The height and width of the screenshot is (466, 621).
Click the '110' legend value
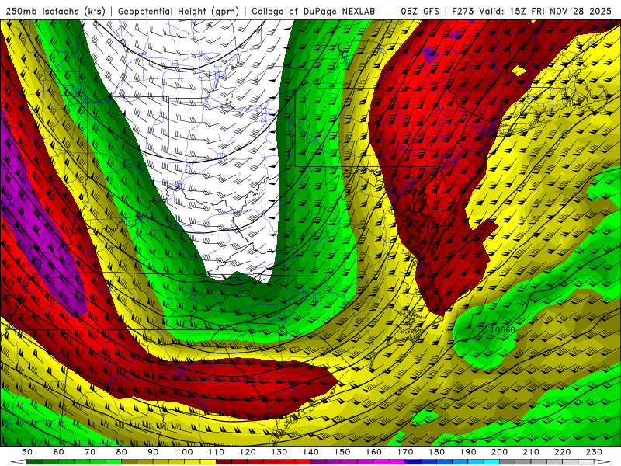pos(216,452)
